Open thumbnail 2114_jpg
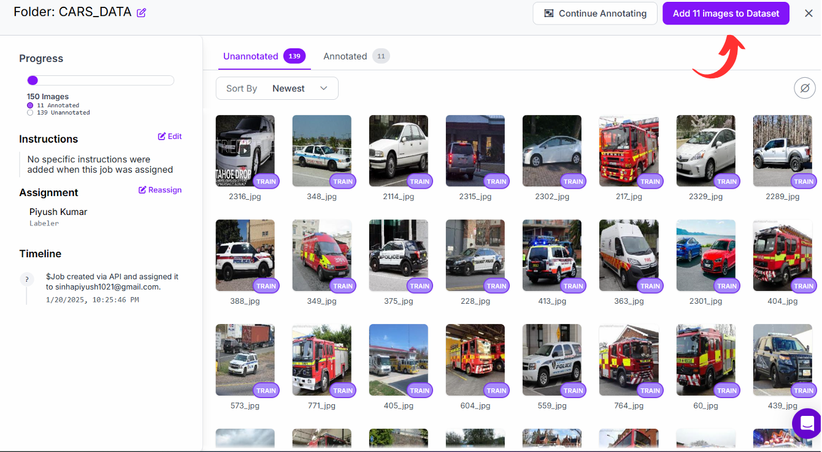The height and width of the screenshot is (452, 822). pos(399,151)
